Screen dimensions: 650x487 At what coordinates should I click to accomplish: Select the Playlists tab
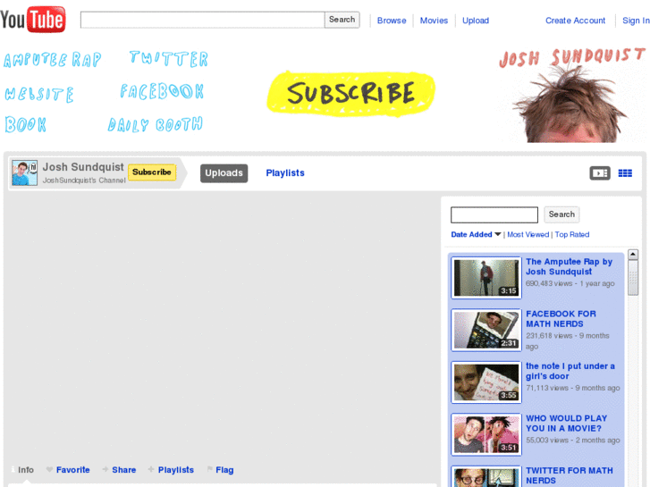285,172
